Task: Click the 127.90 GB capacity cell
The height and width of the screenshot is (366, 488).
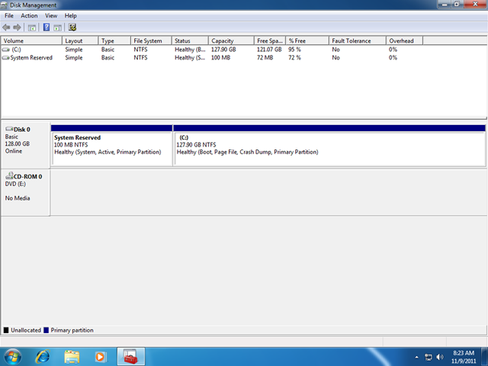Action: click(x=223, y=50)
